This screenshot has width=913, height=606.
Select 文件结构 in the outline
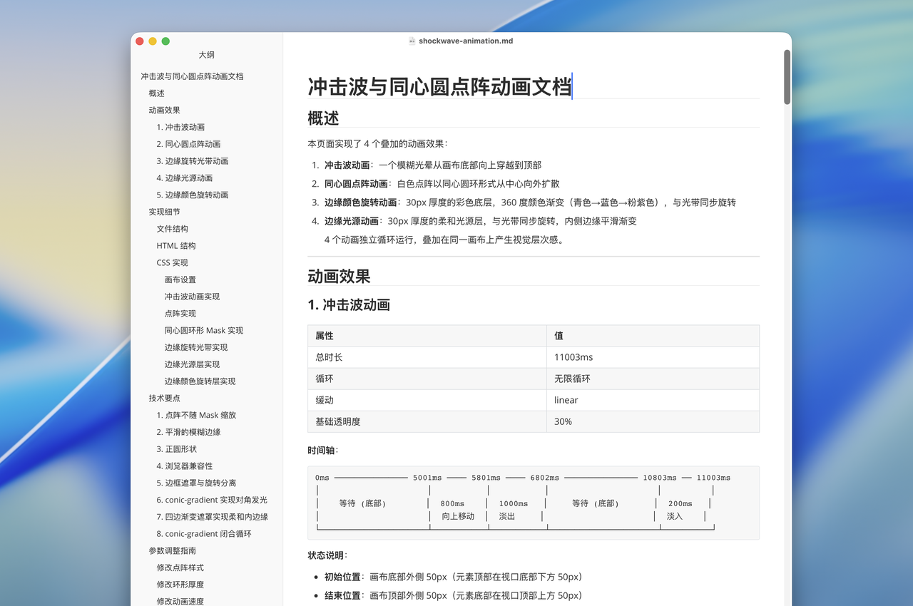point(173,229)
